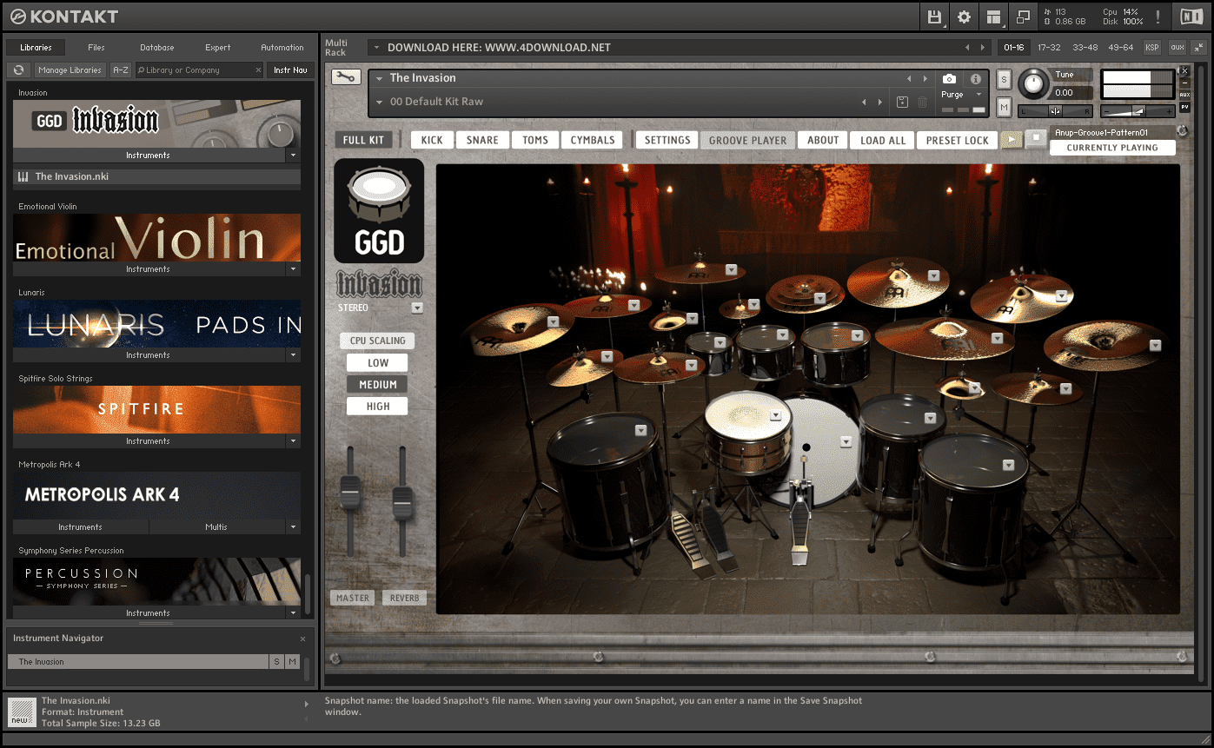Screen dimensions: 1214x748
Task: Solo The Invasion in Instrument Navigator
Action: (x=277, y=662)
